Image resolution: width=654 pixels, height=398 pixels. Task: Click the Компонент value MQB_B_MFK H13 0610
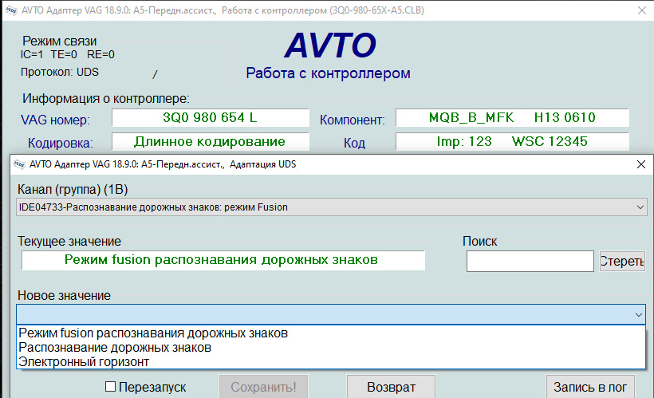[512, 118]
